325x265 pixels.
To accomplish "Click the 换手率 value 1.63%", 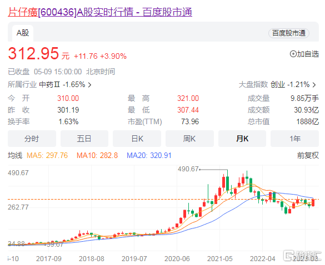I will [x=68, y=121].
